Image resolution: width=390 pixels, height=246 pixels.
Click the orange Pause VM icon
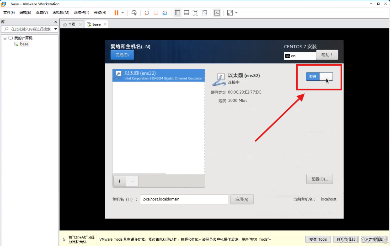click(x=117, y=13)
